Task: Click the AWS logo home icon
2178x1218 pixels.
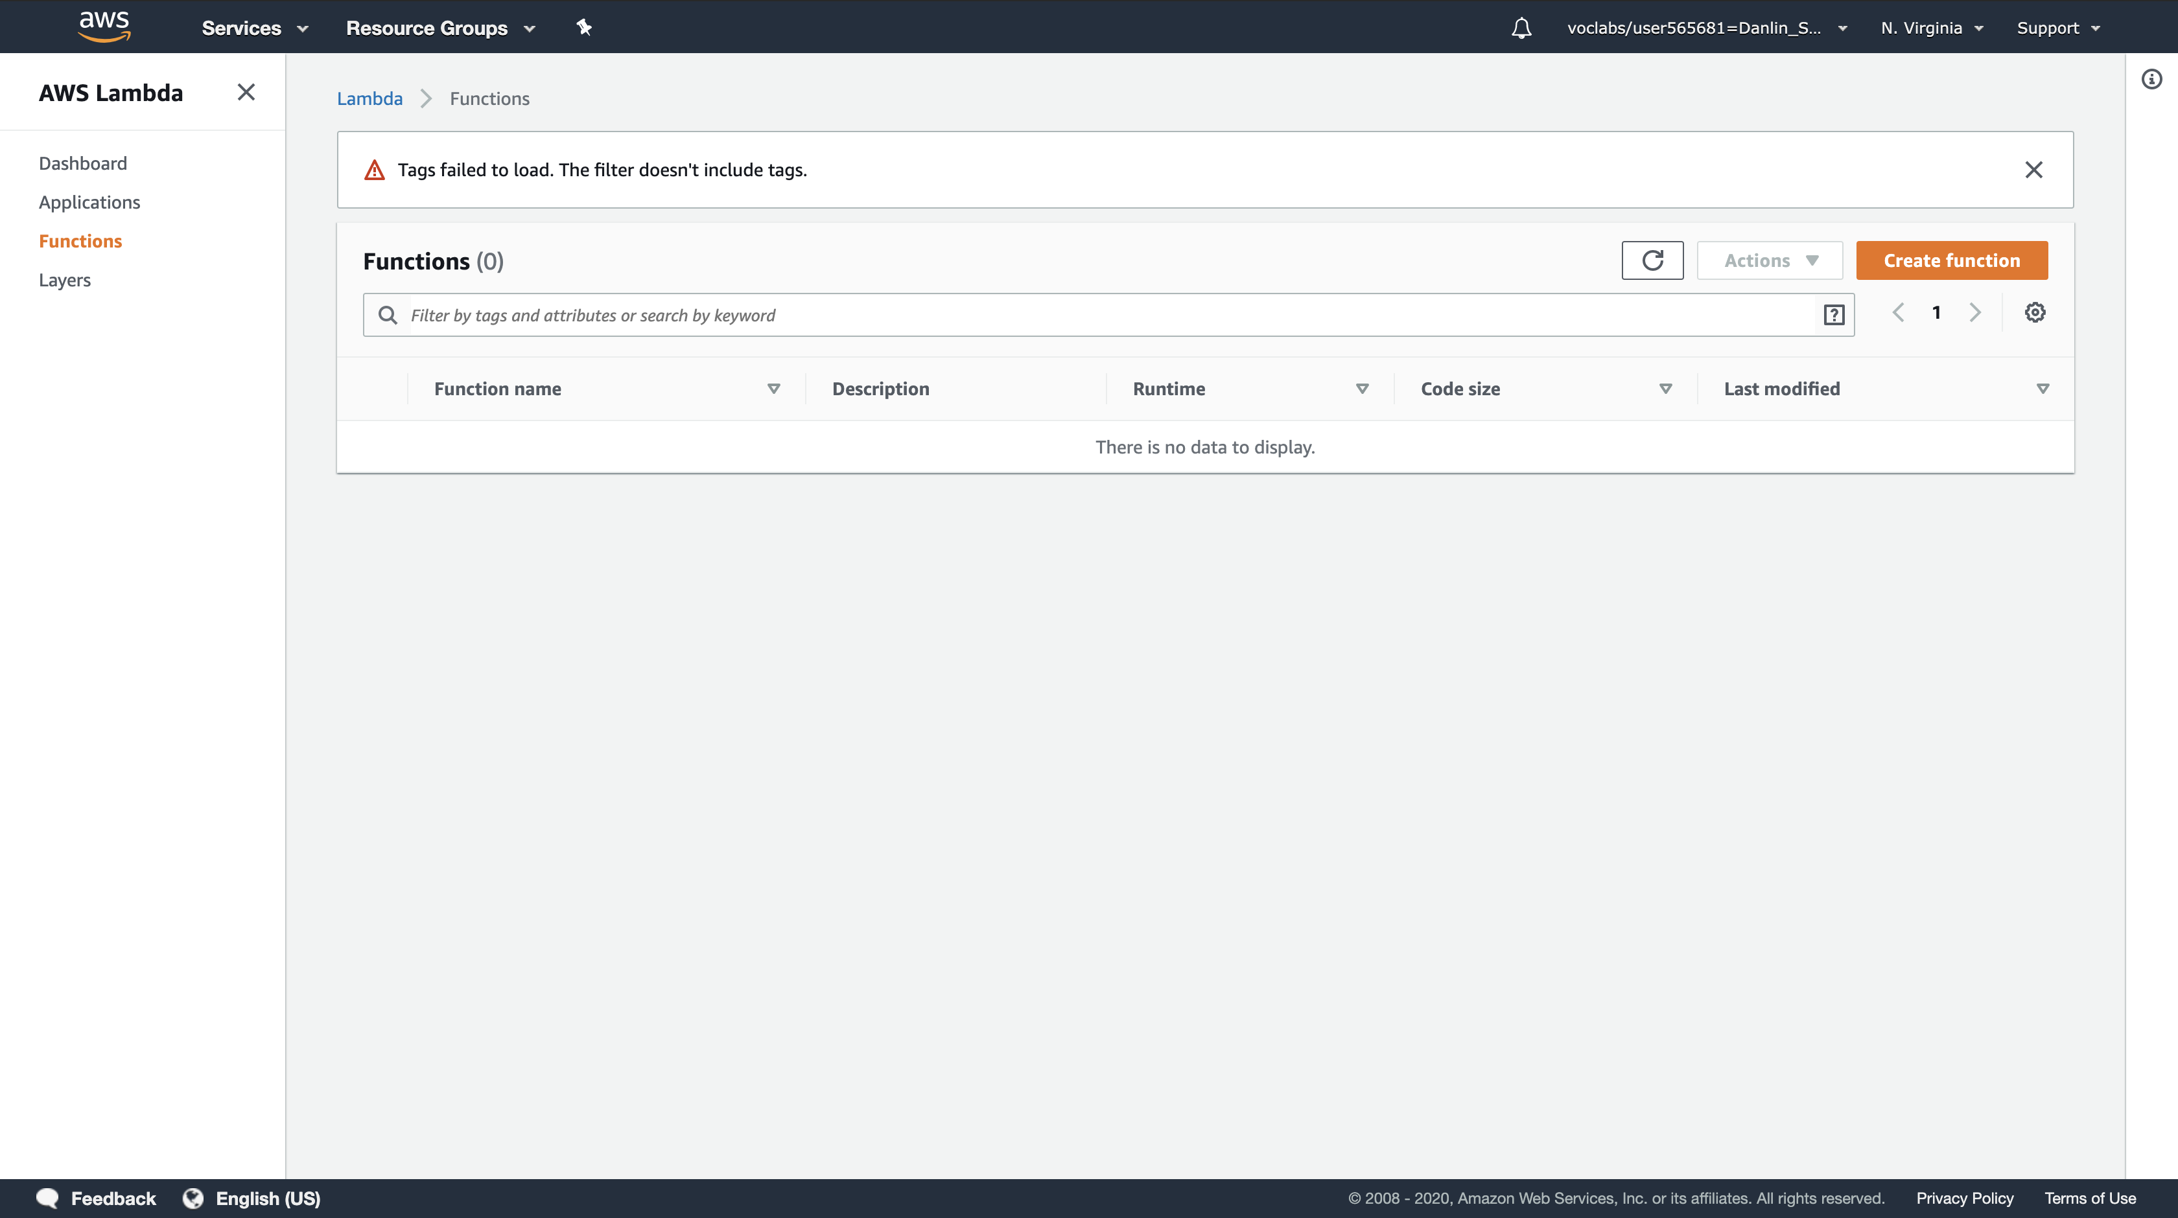Action: tap(104, 26)
